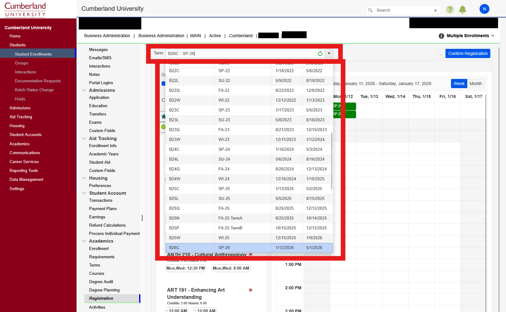The image size is (506, 312).
Task: Open Exams under Admissions
Action: pyautogui.click(x=95, y=122)
